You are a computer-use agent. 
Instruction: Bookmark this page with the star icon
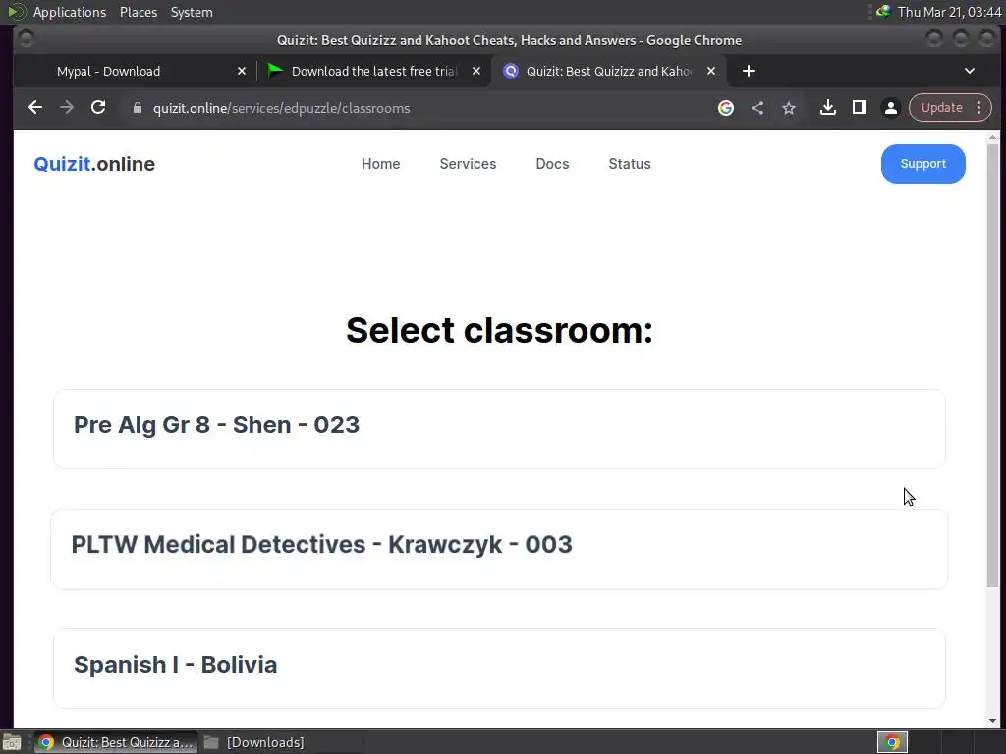pyautogui.click(x=789, y=108)
